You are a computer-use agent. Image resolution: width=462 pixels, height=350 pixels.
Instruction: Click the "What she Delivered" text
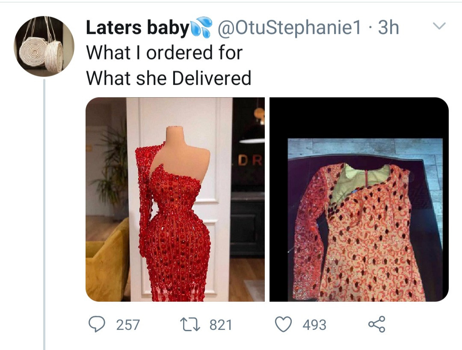click(x=169, y=78)
